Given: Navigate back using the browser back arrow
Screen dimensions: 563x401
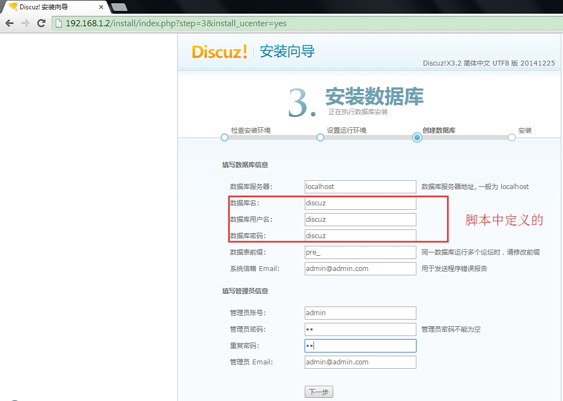Looking at the screenshot, I should (x=9, y=23).
